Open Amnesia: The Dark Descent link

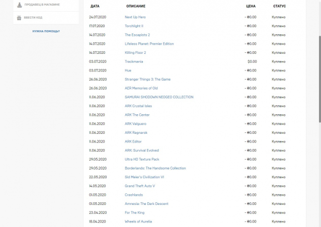click(146, 204)
